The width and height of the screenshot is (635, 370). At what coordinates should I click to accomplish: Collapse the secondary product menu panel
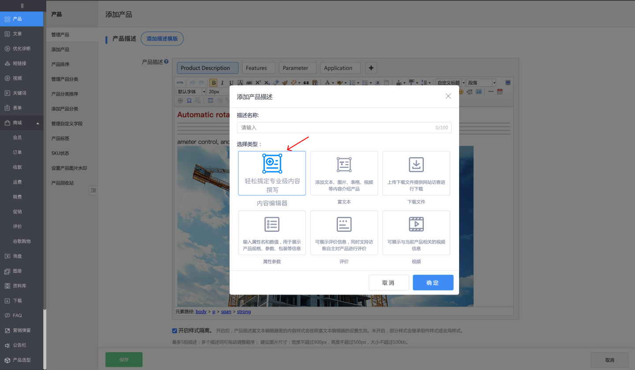[93, 190]
